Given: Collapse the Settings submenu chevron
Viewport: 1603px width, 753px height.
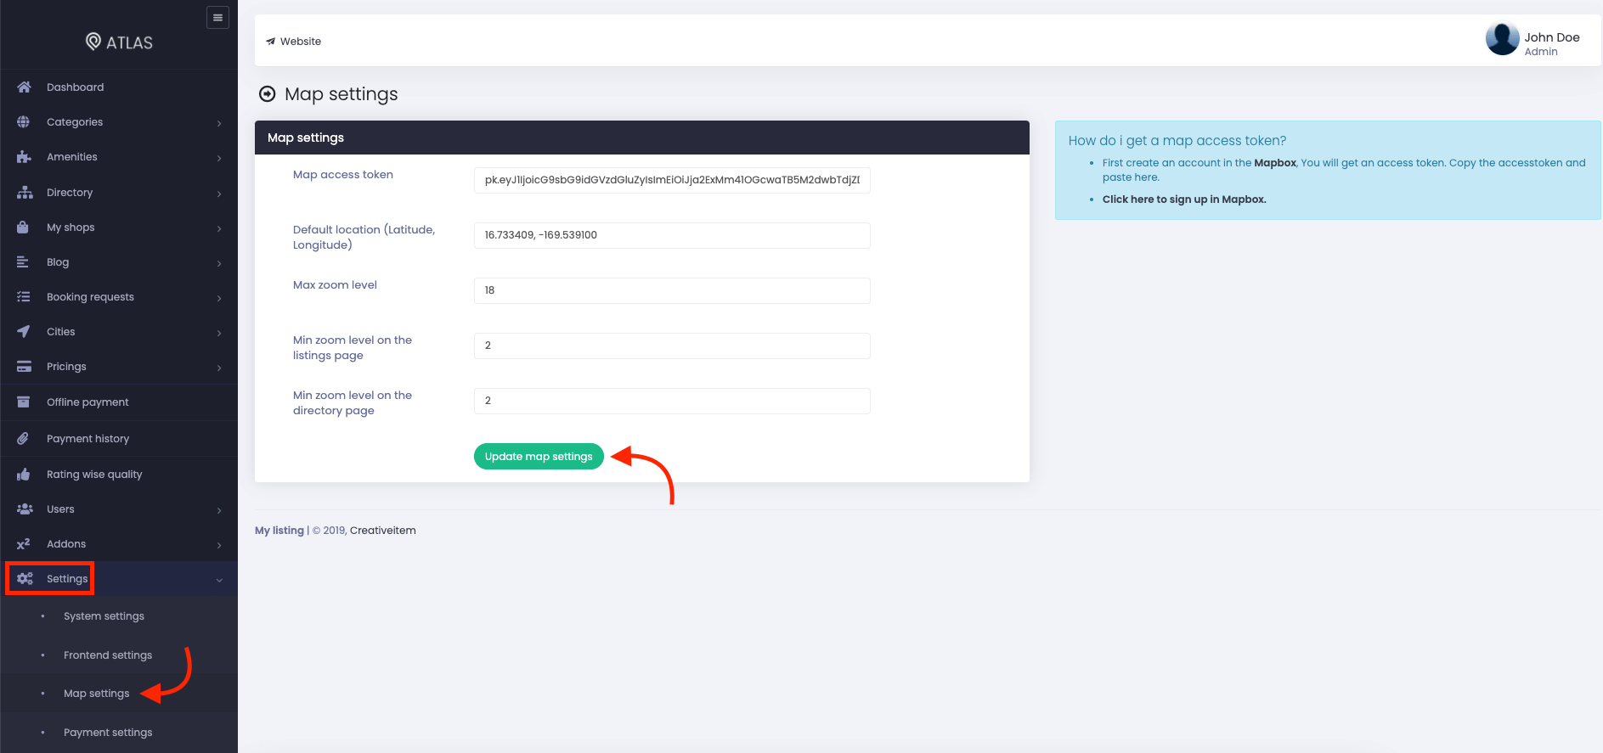Looking at the screenshot, I should coord(219,580).
